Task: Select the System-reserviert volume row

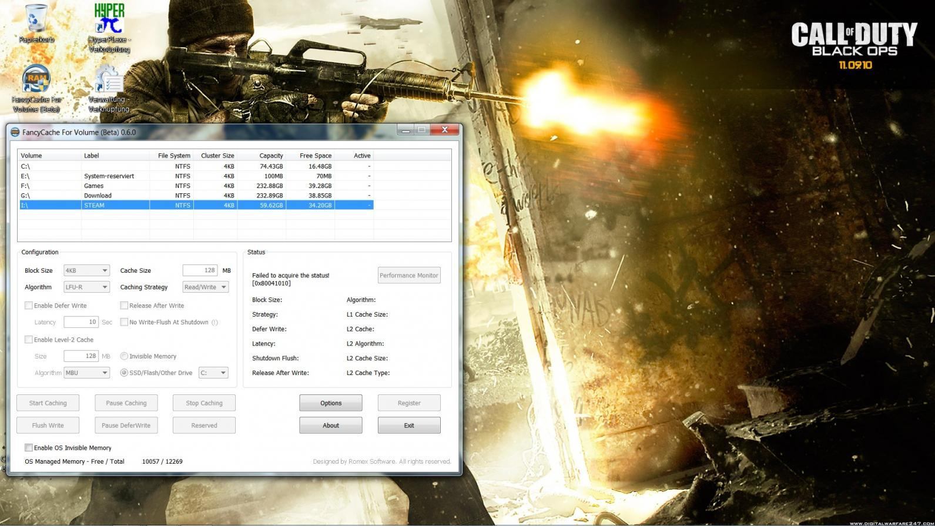Action: (x=196, y=176)
